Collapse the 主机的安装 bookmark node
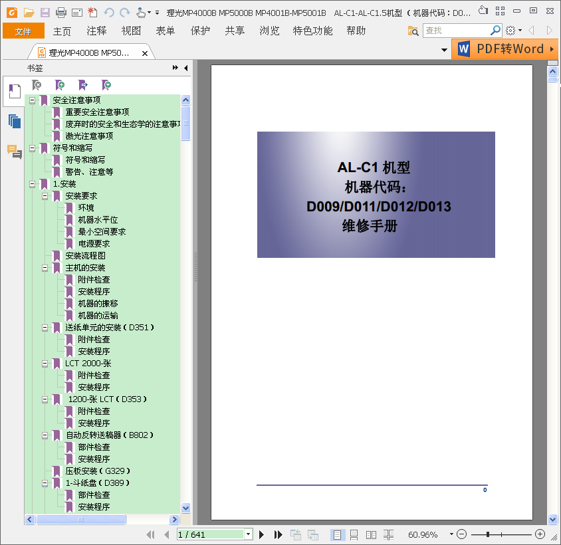Screen dimensions: 561x545 (x=45, y=268)
